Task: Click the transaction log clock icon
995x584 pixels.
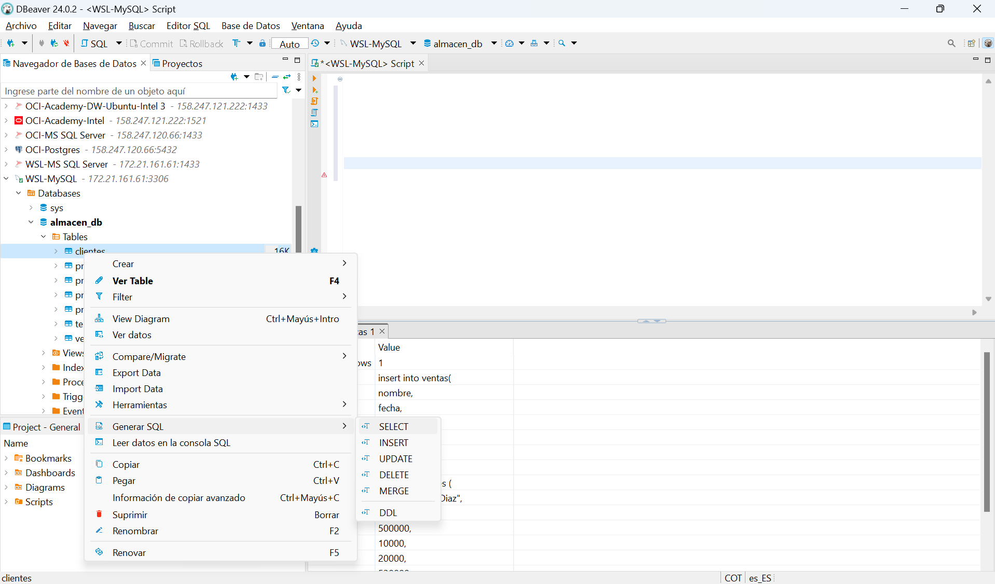Action: (315, 44)
